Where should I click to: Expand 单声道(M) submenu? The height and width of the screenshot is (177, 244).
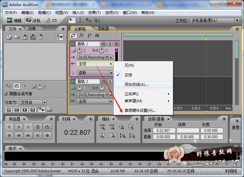pos(144,101)
